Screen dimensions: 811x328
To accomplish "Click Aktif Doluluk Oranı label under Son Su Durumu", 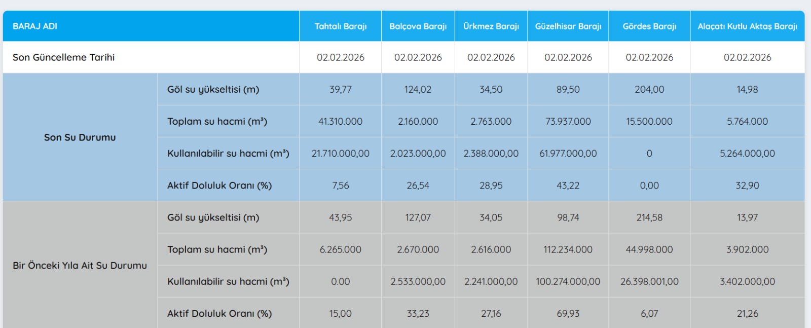I will click(x=219, y=186).
